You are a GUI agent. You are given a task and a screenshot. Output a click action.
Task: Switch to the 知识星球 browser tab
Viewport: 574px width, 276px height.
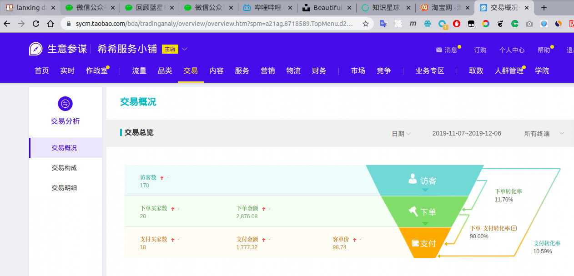pyautogui.click(x=386, y=8)
